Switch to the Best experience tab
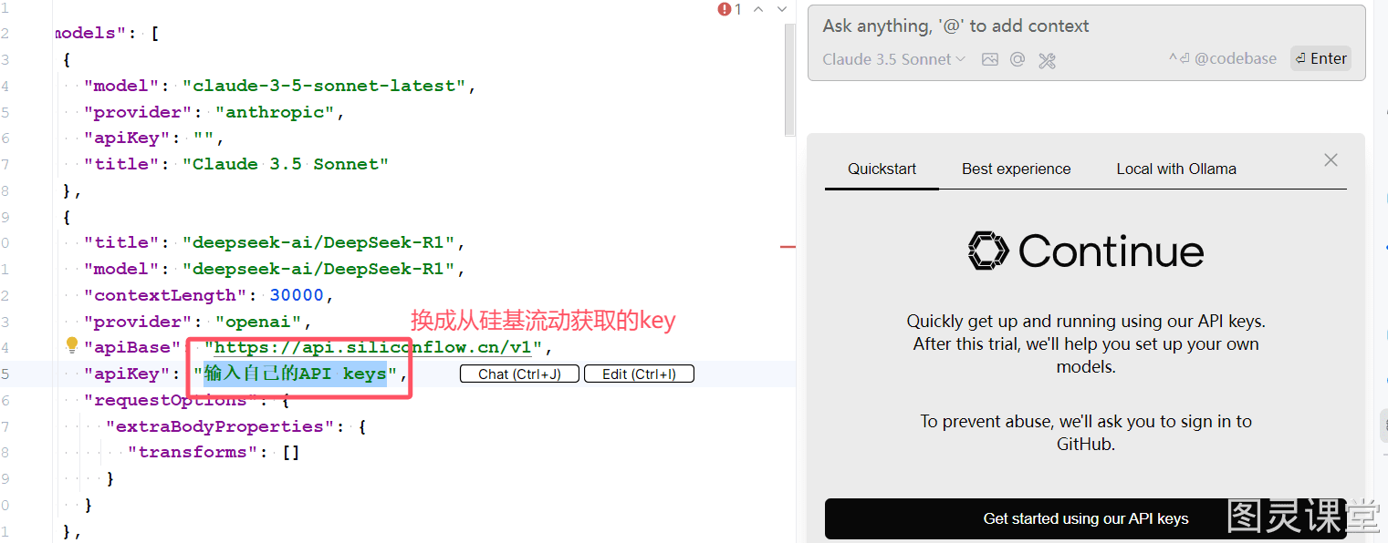The width and height of the screenshot is (1388, 543). click(1016, 169)
